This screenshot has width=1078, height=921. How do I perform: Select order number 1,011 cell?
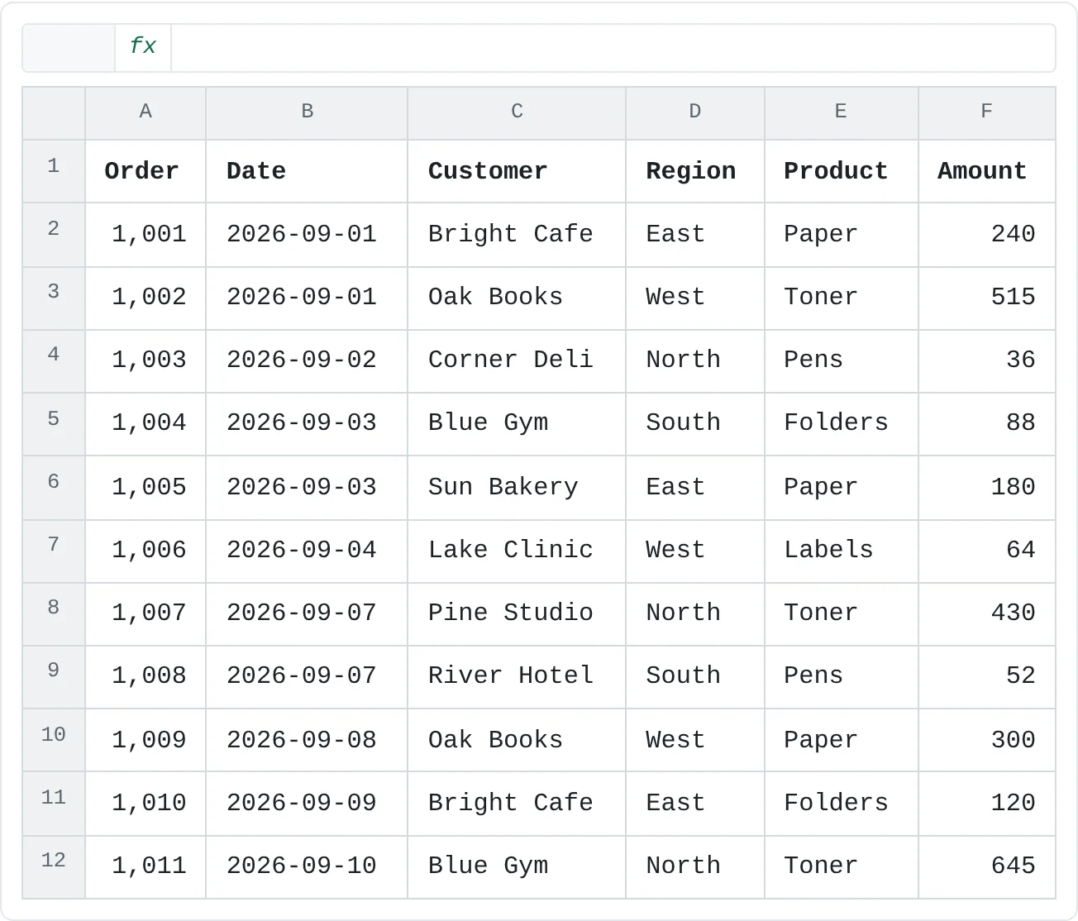click(x=145, y=867)
